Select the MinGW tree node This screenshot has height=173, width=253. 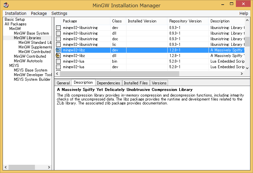(15, 29)
